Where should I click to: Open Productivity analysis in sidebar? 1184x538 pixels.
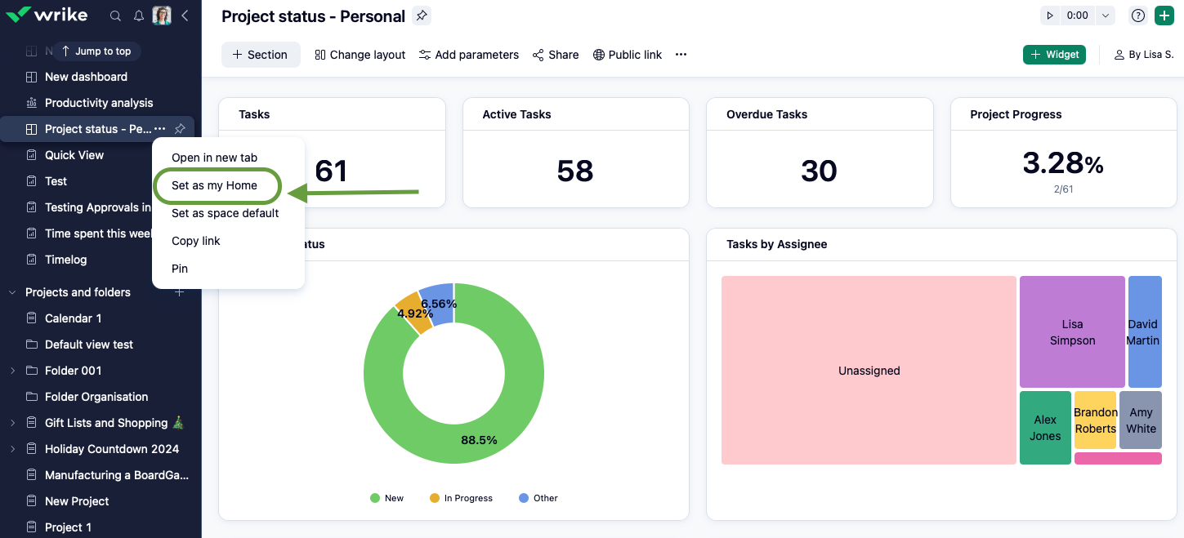click(98, 103)
